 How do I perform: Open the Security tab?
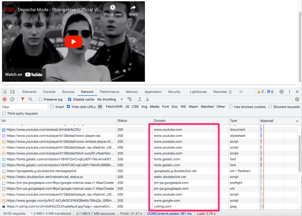174,92
